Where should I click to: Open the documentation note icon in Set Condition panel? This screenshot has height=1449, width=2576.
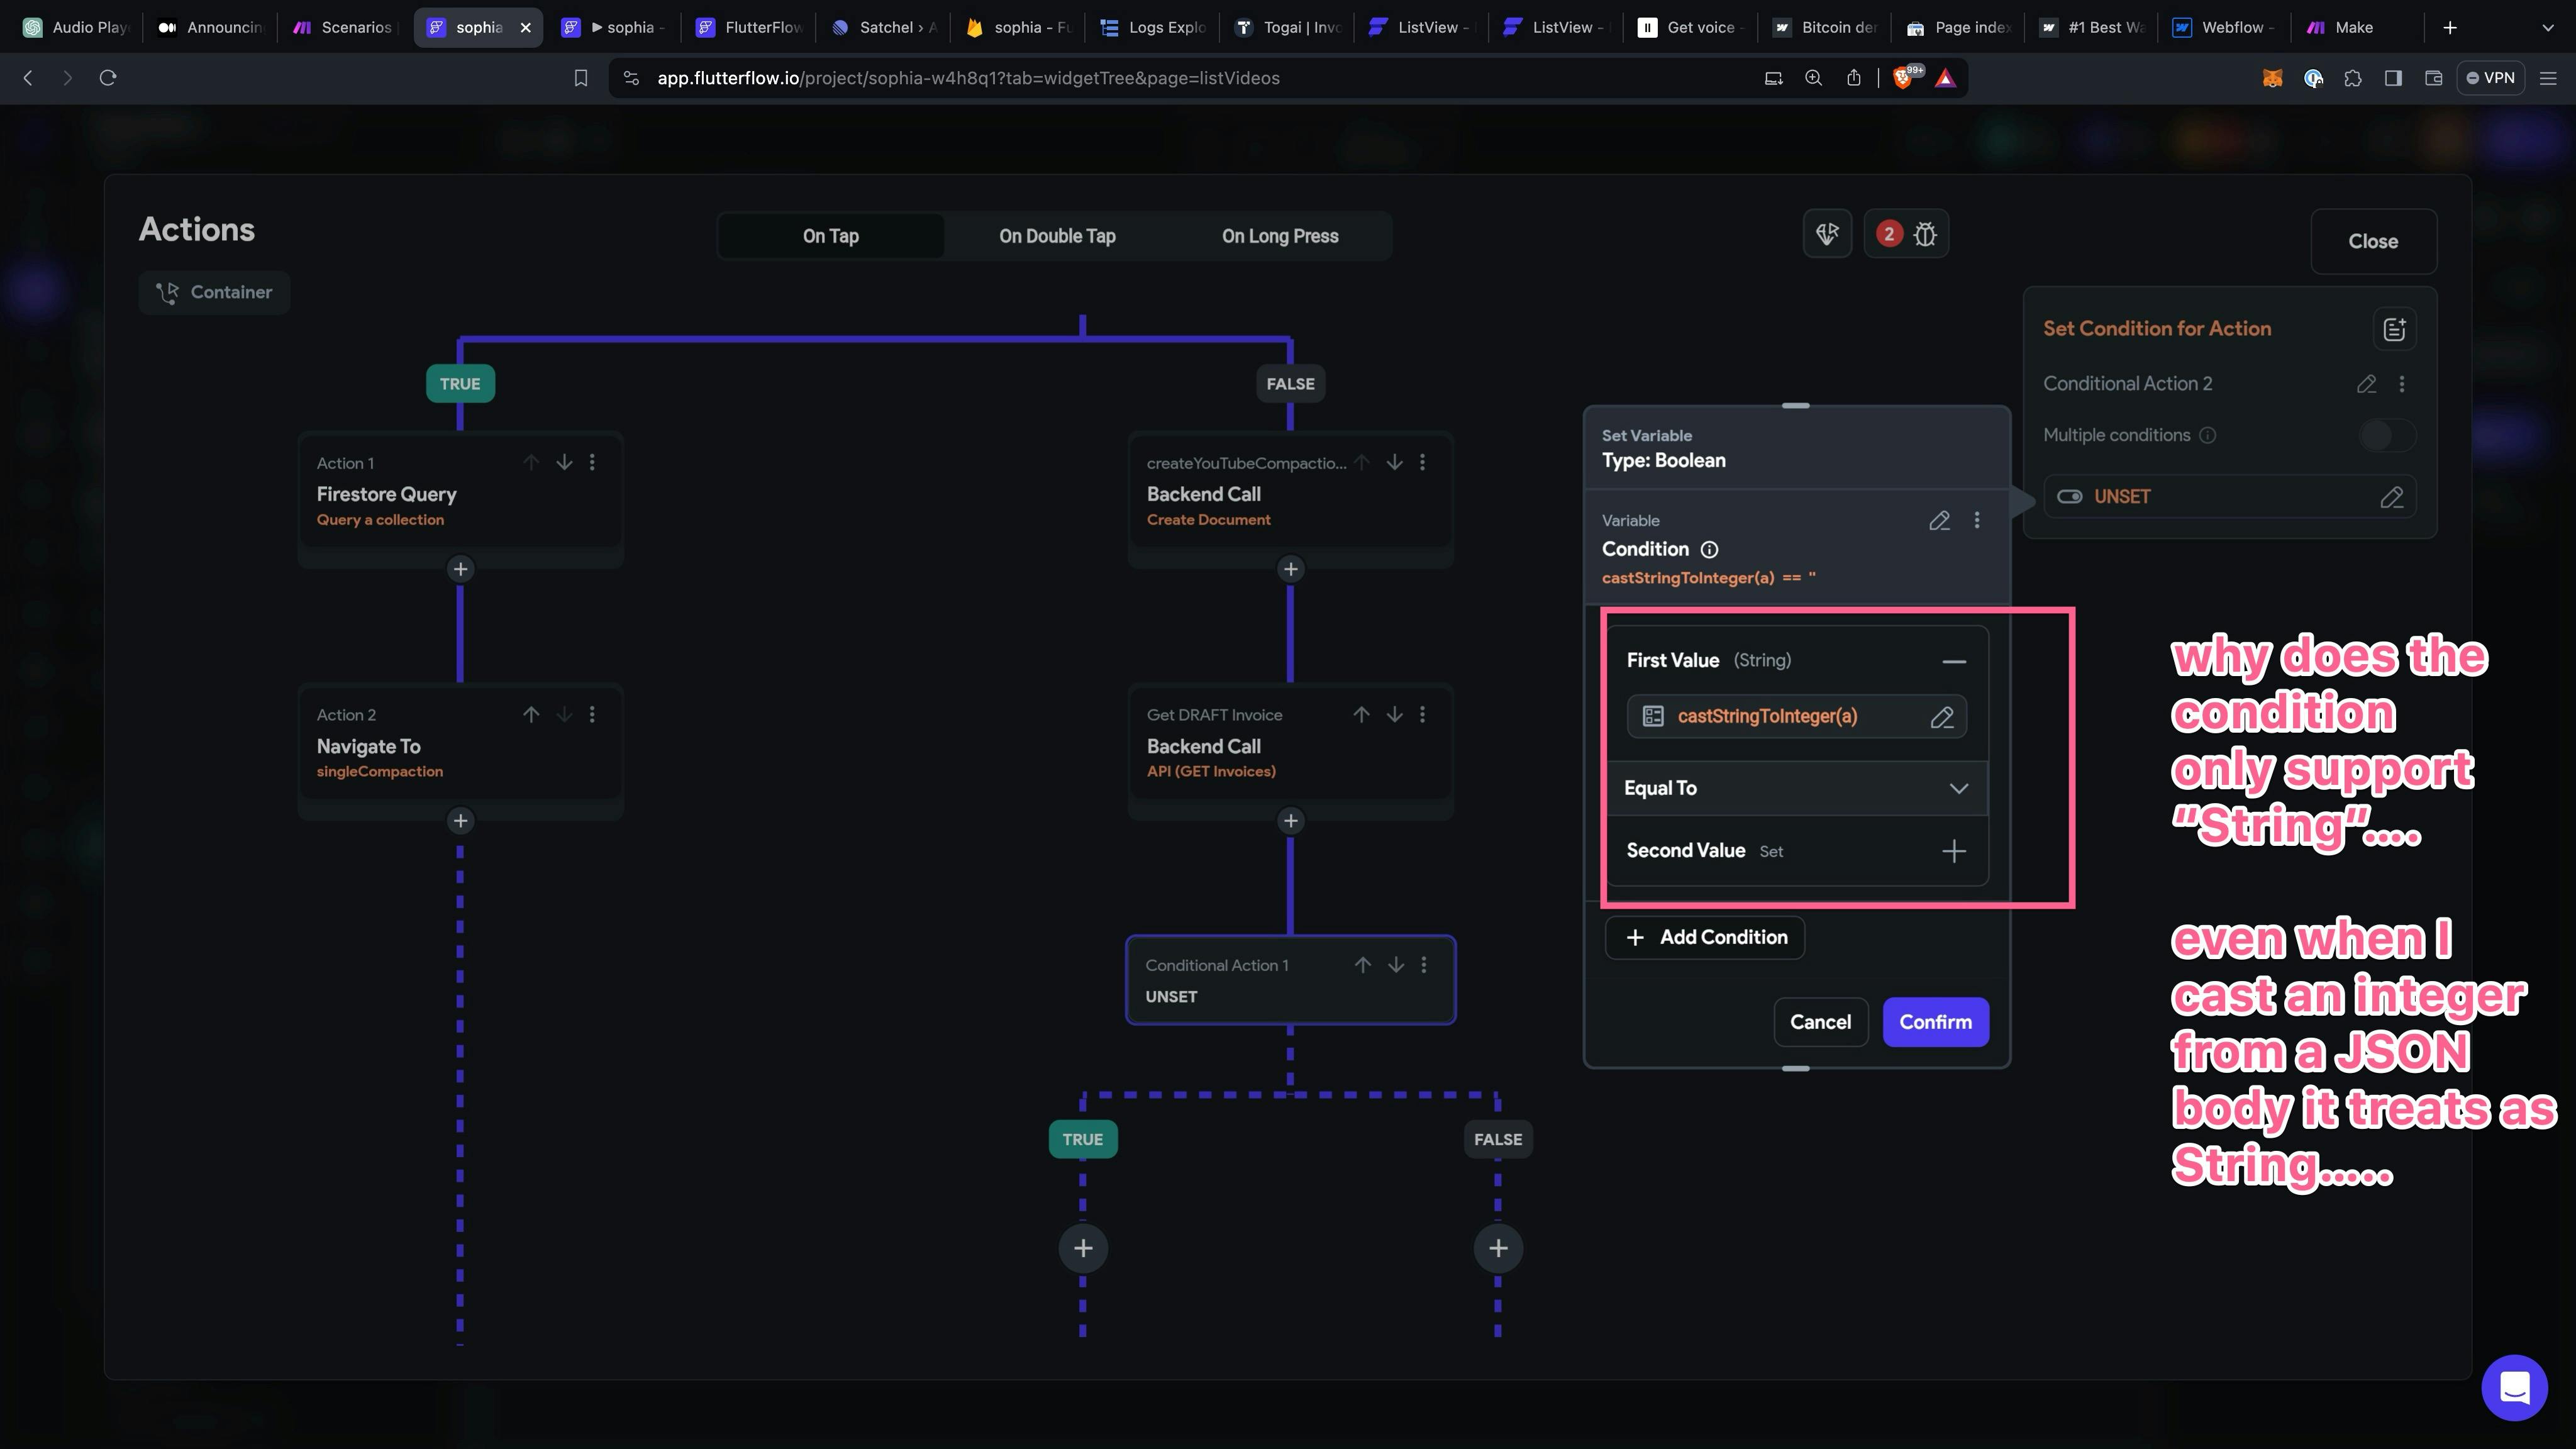[2394, 329]
